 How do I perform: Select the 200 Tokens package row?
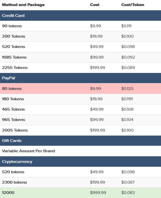pos(80,36)
